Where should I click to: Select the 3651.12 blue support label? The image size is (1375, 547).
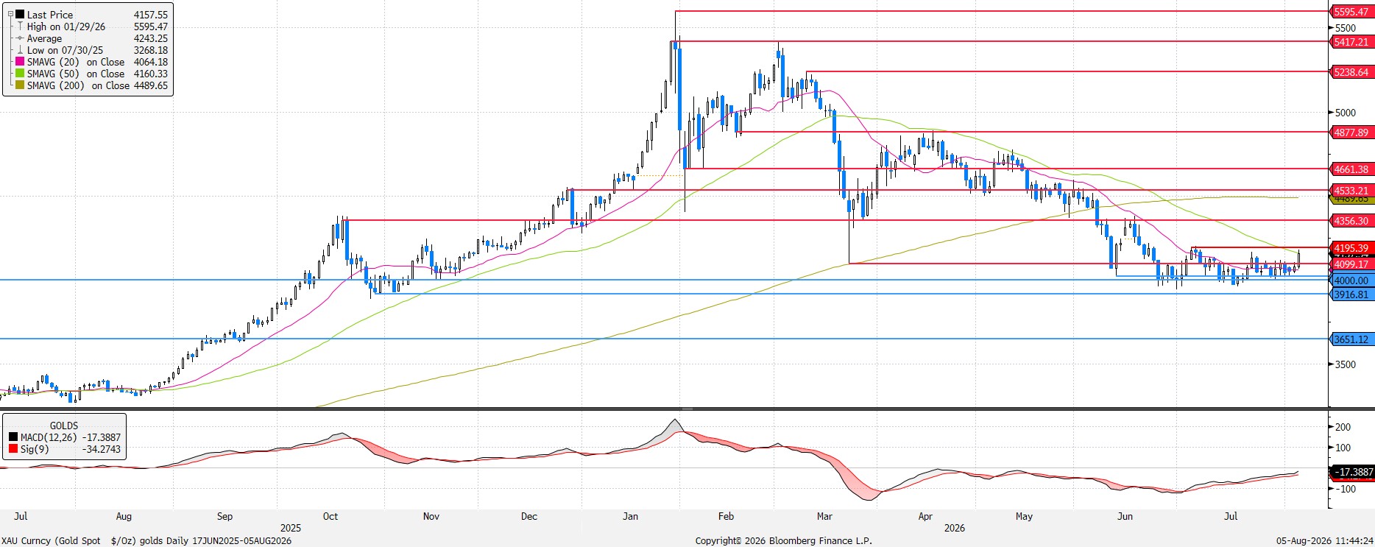click(x=1351, y=339)
